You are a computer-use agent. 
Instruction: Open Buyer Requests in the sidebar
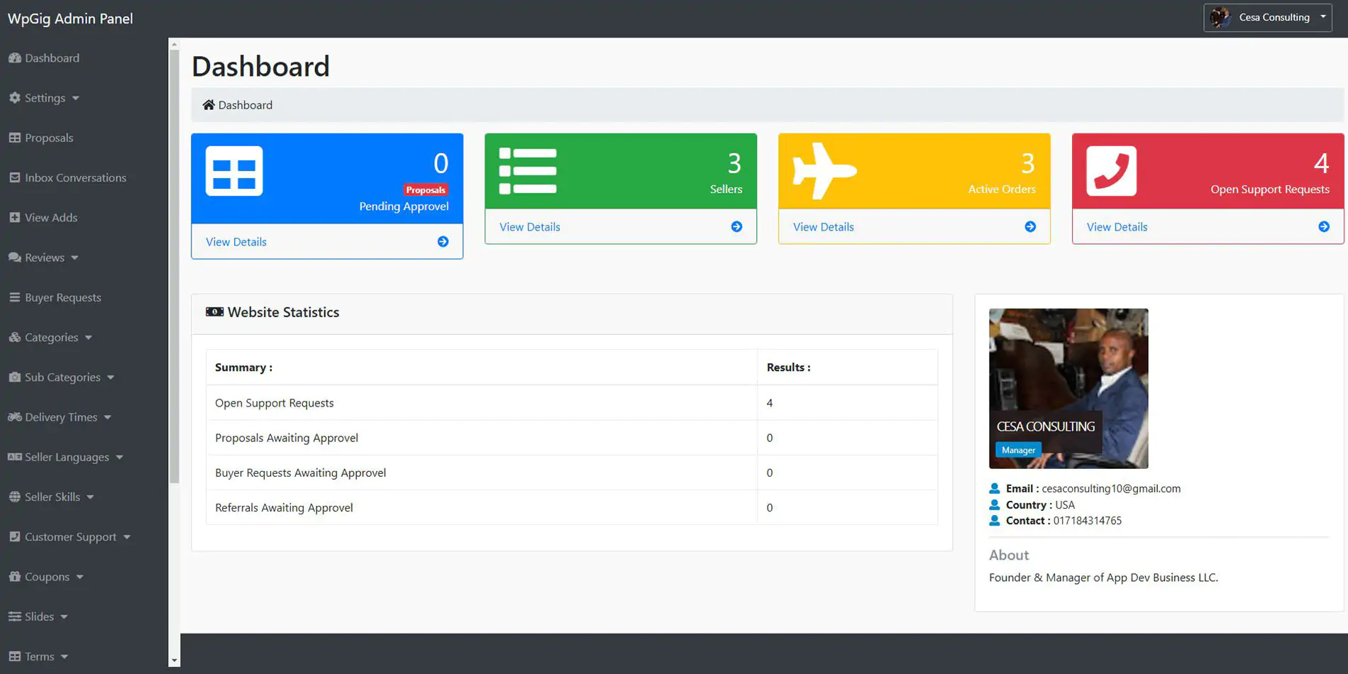click(x=62, y=297)
